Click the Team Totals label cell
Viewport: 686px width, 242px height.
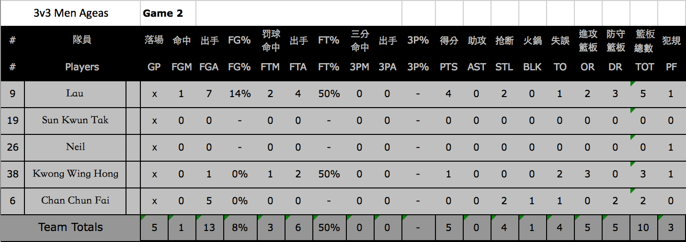pos(70,228)
